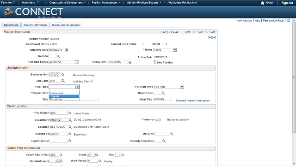The width and height of the screenshot is (296, 166).
Task: Click the Sign out link
Action: [x=287, y=3]
